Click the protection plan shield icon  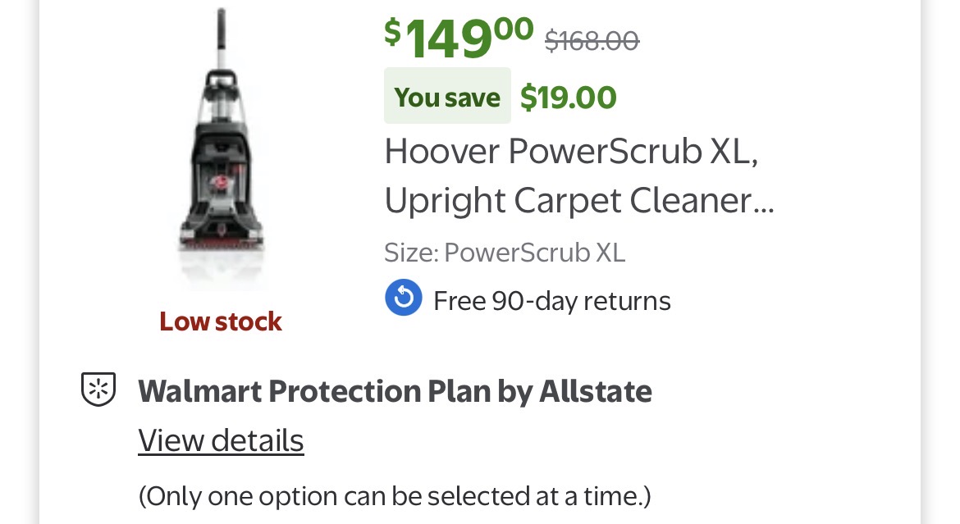click(98, 389)
